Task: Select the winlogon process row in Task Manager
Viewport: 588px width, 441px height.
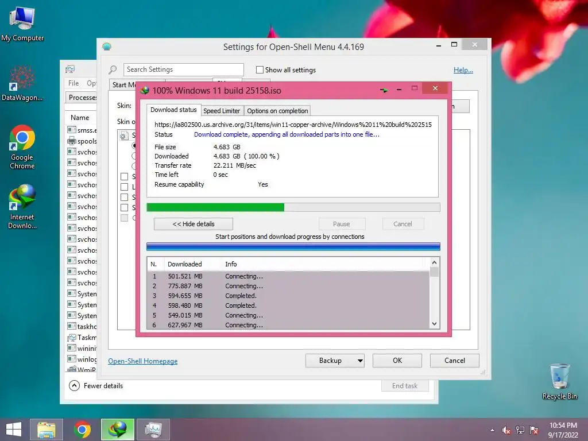Action: (x=82, y=359)
